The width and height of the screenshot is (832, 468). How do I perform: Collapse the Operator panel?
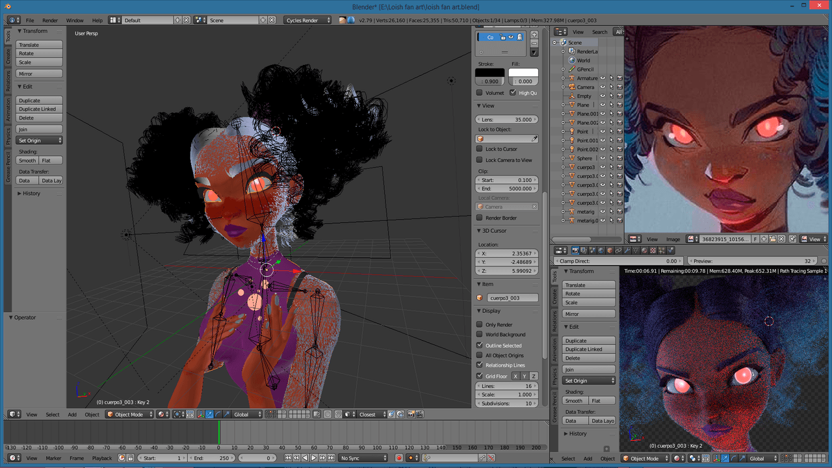pos(11,317)
